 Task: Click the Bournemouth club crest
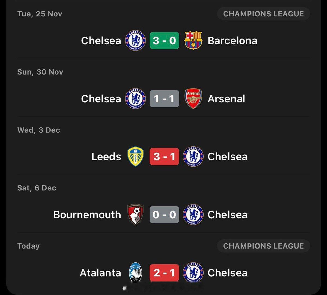pos(135,215)
